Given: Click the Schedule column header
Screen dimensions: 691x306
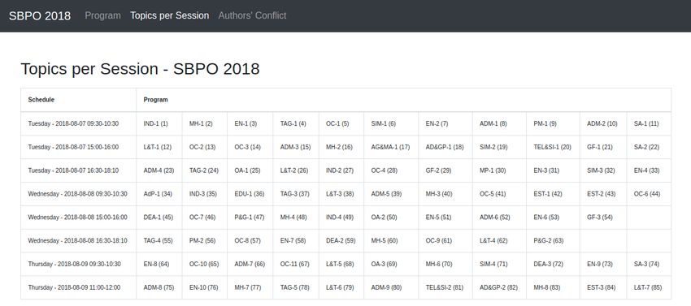Looking at the screenshot, I should 41,100.
